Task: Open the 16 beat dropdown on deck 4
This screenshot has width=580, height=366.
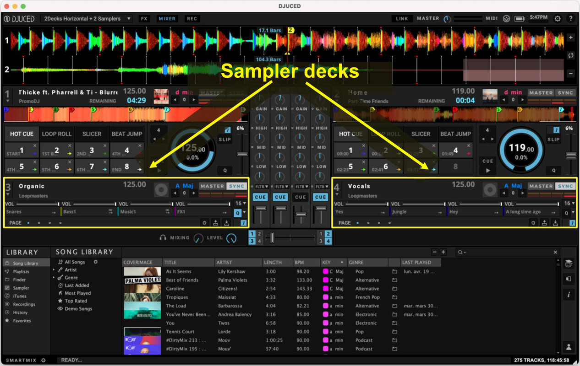Action: (569, 204)
